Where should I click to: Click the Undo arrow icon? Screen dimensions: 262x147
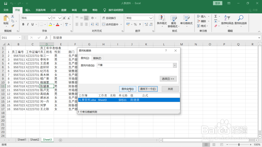[12, 3]
